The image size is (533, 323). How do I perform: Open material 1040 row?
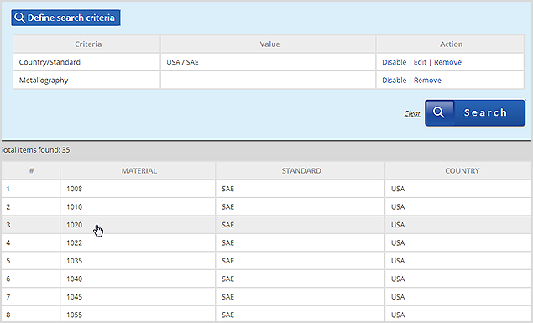[267, 279]
